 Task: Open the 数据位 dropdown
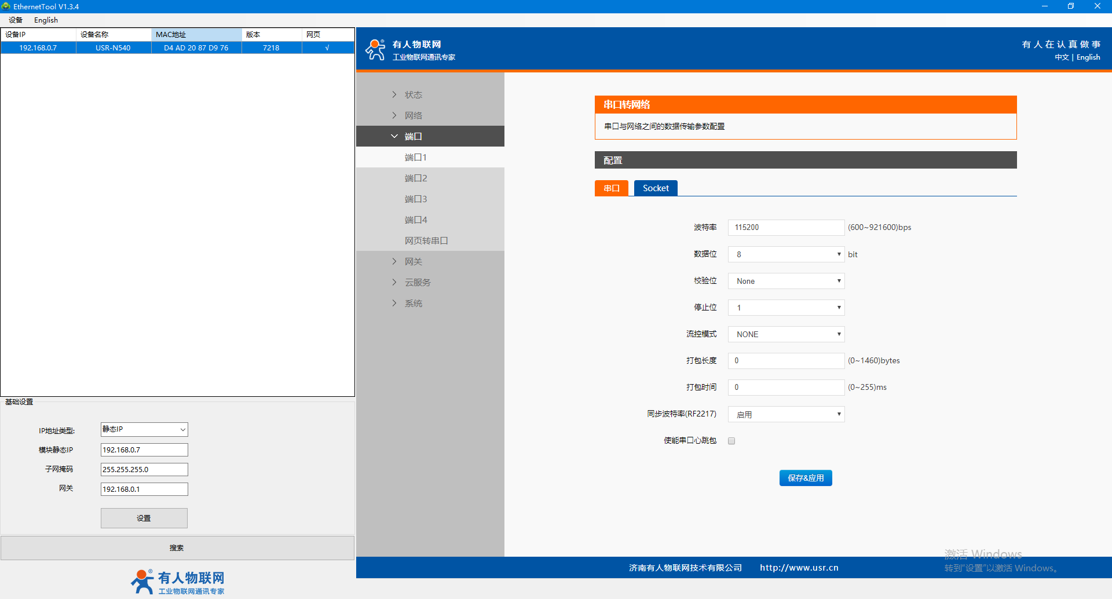pyautogui.click(x=786, y=254)
